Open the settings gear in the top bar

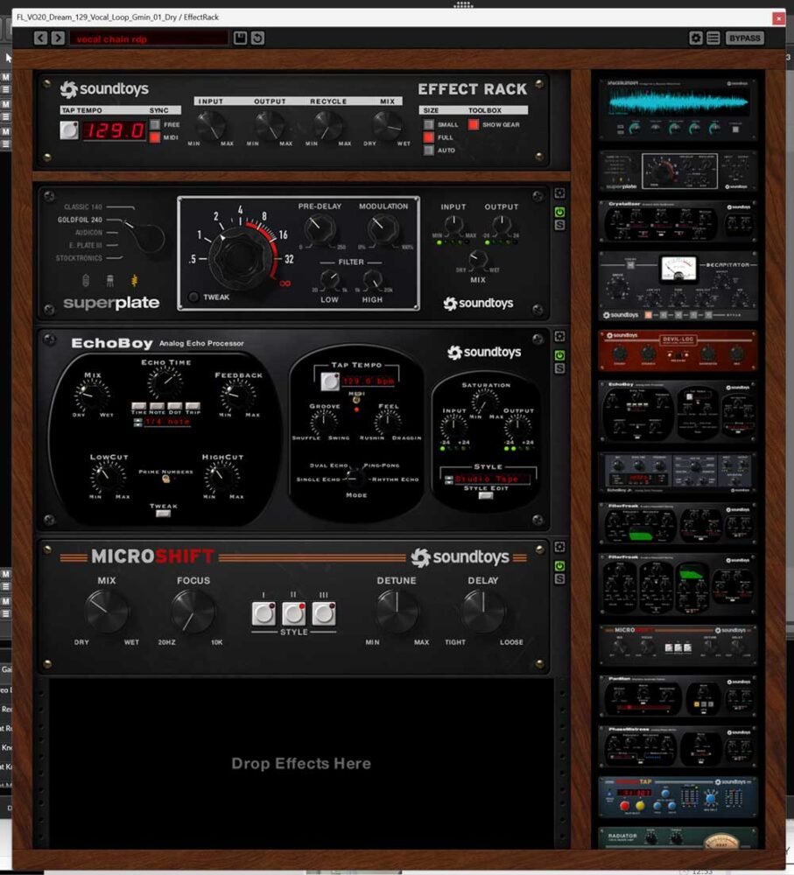(696, 38)
